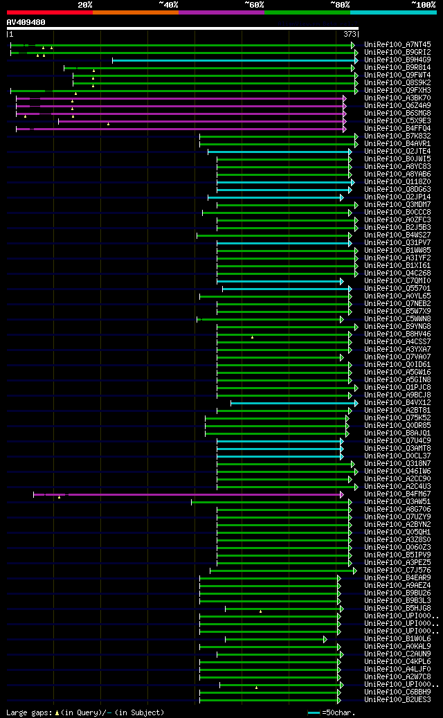Click the yellow gap marker on UniRef100_B4FM67 bar
The width and height of the screenshot is (443, 718).
click(59, 497)
